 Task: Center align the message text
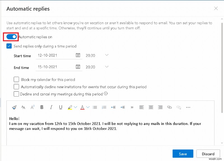pyautogui.click(x=151, y=107)
